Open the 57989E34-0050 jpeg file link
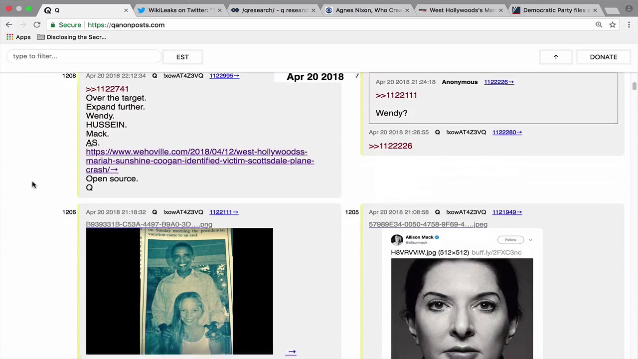This screenshot has height=359, width=638. 428,224
